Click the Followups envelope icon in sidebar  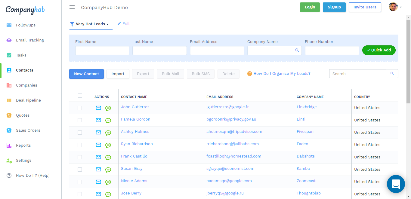pyautogui.click(x=9, y=25)
